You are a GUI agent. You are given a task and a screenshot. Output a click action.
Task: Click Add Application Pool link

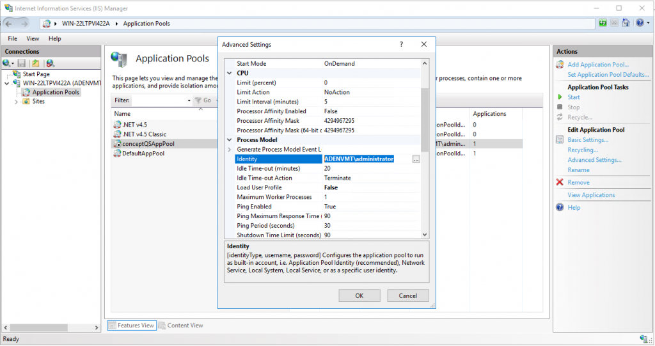point(598,65)
